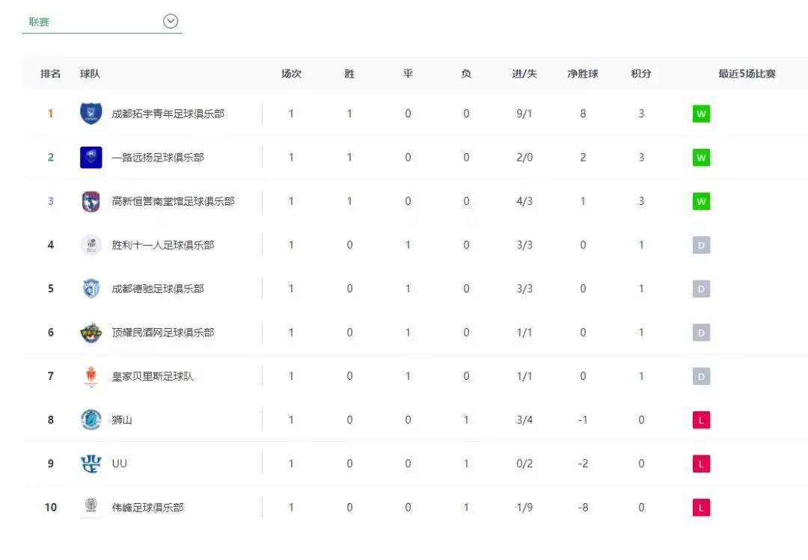Click the gray D badge for 胜利十一人

(x=700, y=244)
